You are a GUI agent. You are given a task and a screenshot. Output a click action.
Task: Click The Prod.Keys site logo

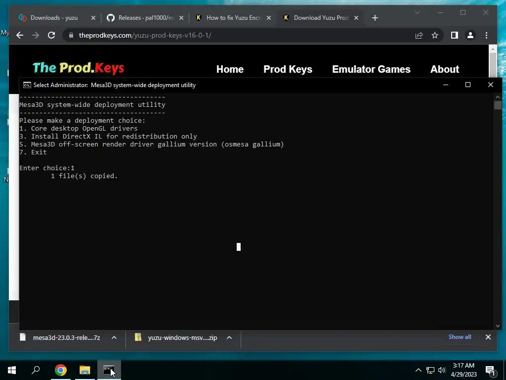point(78,68)
